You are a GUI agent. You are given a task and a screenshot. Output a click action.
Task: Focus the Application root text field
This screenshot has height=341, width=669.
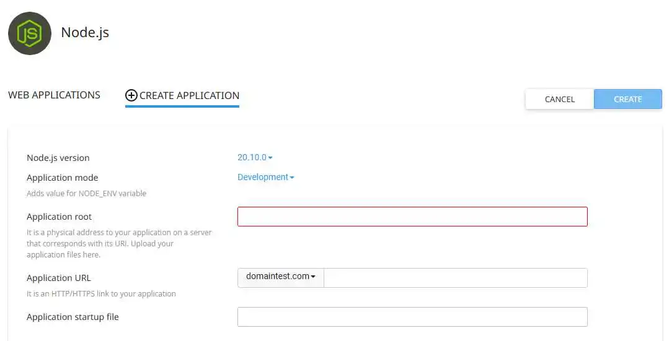click(412, 217)
